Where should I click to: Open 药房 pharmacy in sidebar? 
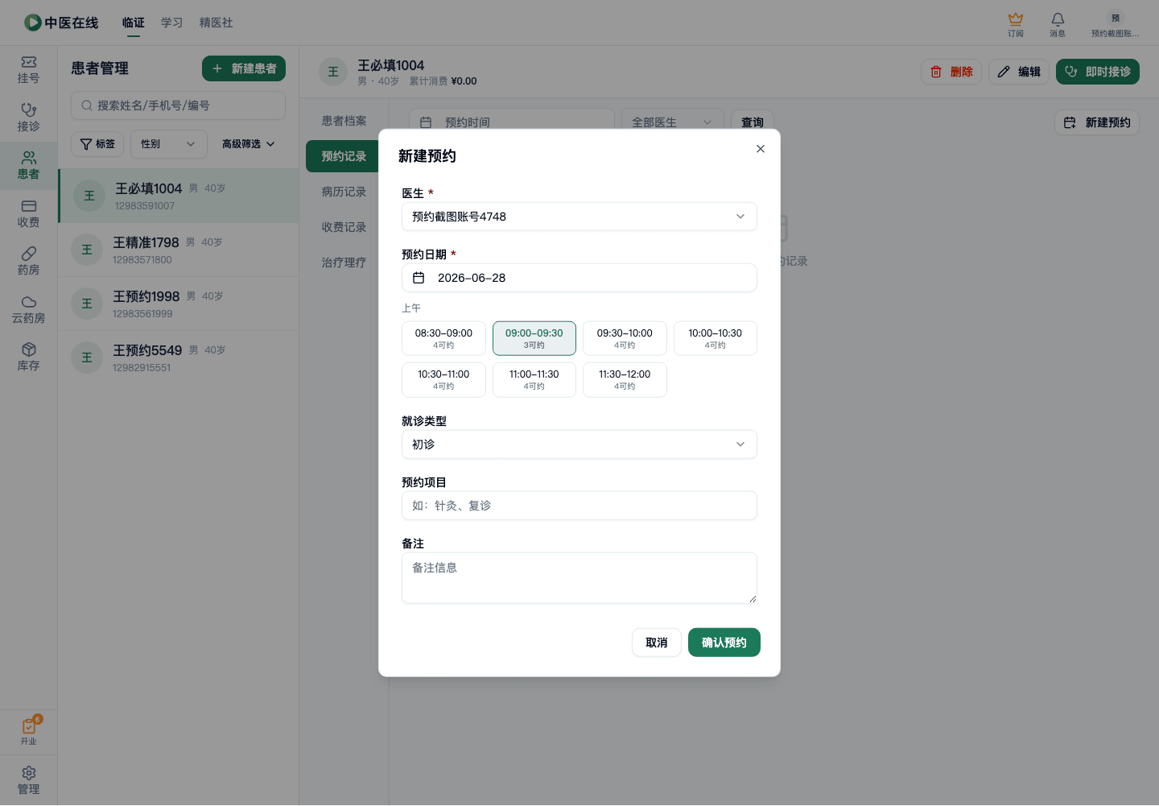[x=28, y=261]
